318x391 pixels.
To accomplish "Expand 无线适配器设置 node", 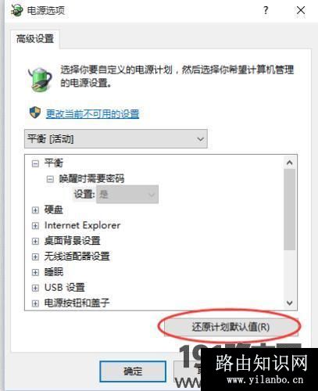I will click(x=35, y=256).
